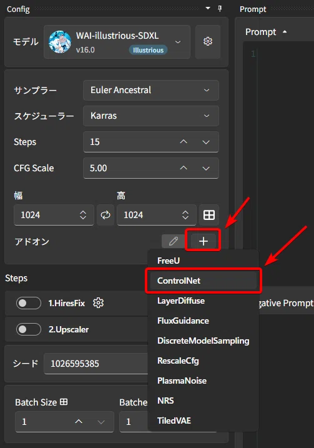
Task: Click the Illustrious model tag badge
Action: pos(148,50)
